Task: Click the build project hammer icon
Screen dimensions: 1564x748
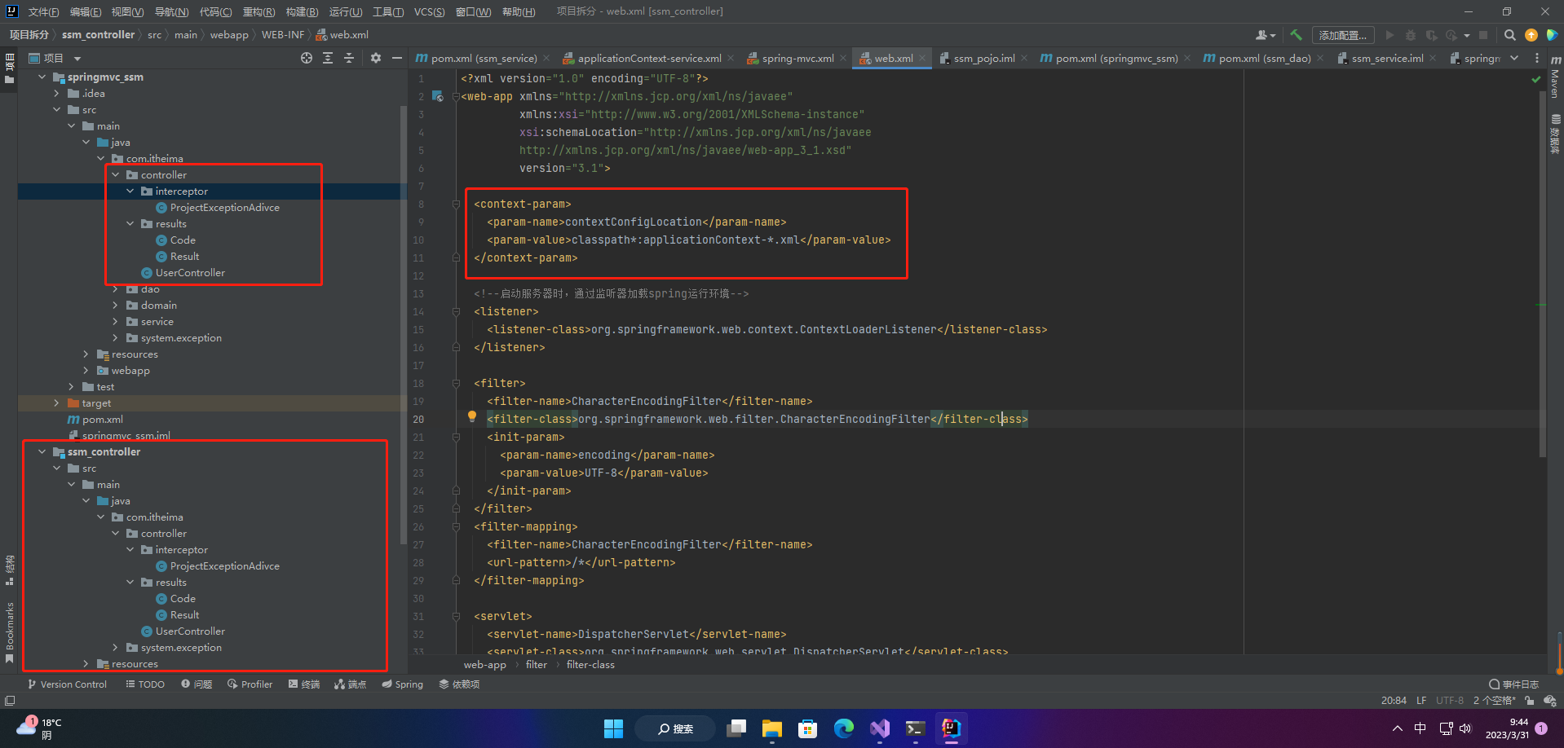Action: point(1296,35)
